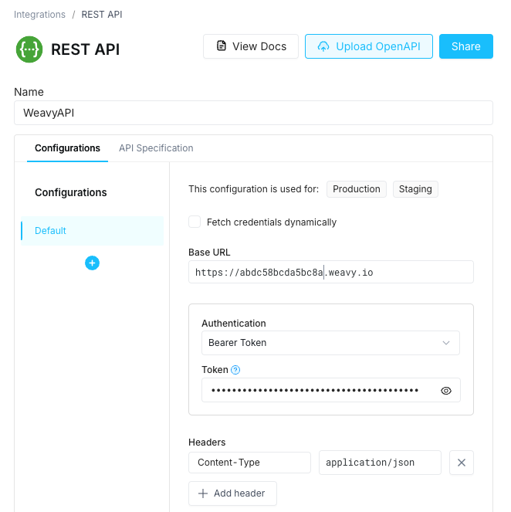
Task: Click the Share button
Action: coord(466,46)
